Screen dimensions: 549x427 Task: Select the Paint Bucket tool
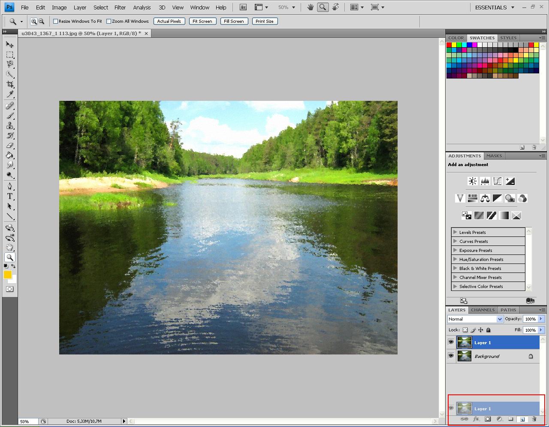(10, 155)
